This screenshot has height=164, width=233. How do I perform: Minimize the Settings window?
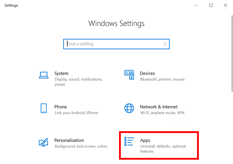pos(196,5)
